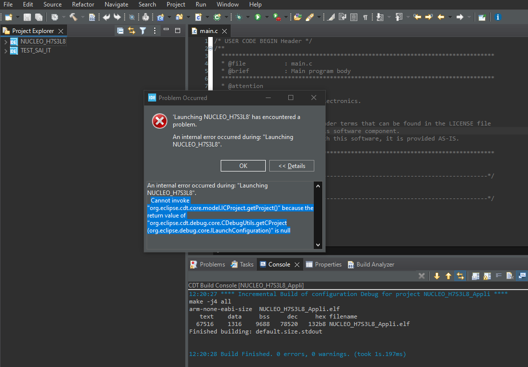Image resolution: width=528 pixels, height=367 pixels.
Task: Toggle Link With Editor in Project Explorer
Action: click(x=132, y=30)
